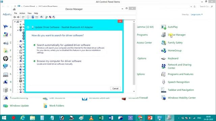Click the blue Help icon in toolbar
Image resolution: width=216 pixels, height=121 pixels.
point(33,17)
